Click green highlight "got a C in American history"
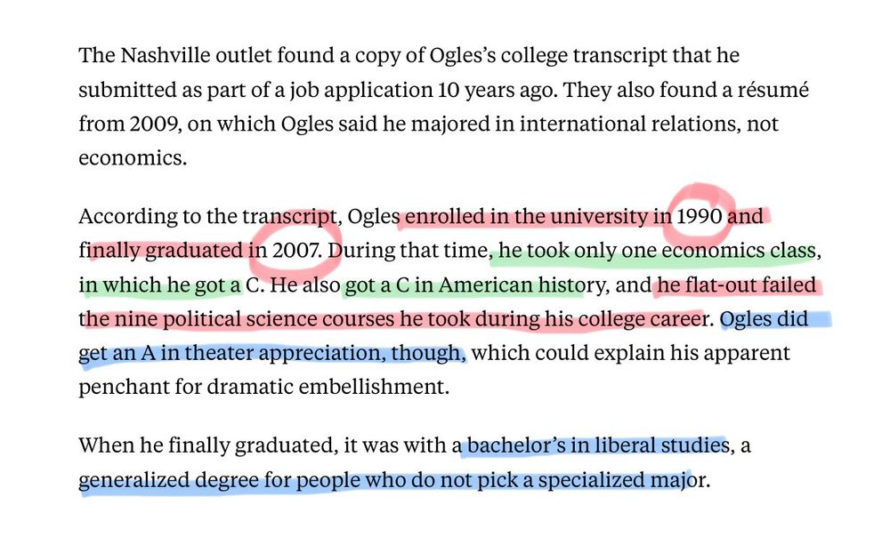 [x=463, y=285]
